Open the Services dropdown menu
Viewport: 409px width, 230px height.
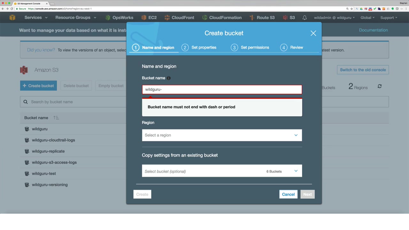(36, 18)
